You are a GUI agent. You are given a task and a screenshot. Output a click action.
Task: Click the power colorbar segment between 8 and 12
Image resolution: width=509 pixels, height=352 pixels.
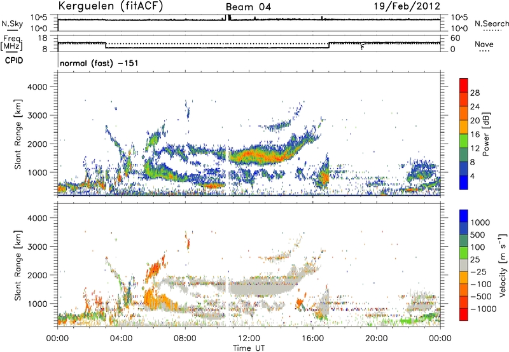[x=464, y=155]
